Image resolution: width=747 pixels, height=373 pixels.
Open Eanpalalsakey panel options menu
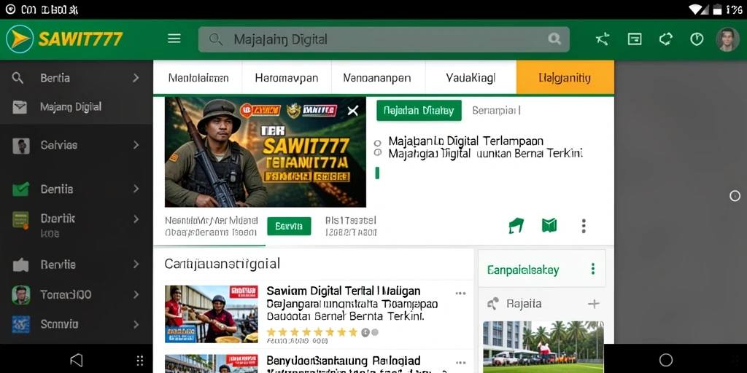point(593,270)
